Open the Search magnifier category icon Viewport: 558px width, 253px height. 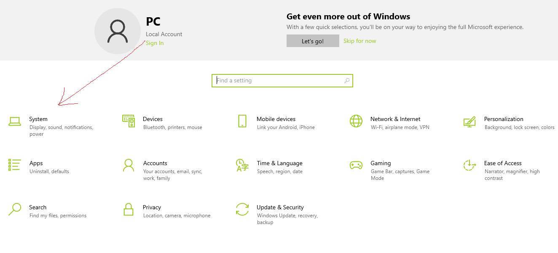(15, 209)
